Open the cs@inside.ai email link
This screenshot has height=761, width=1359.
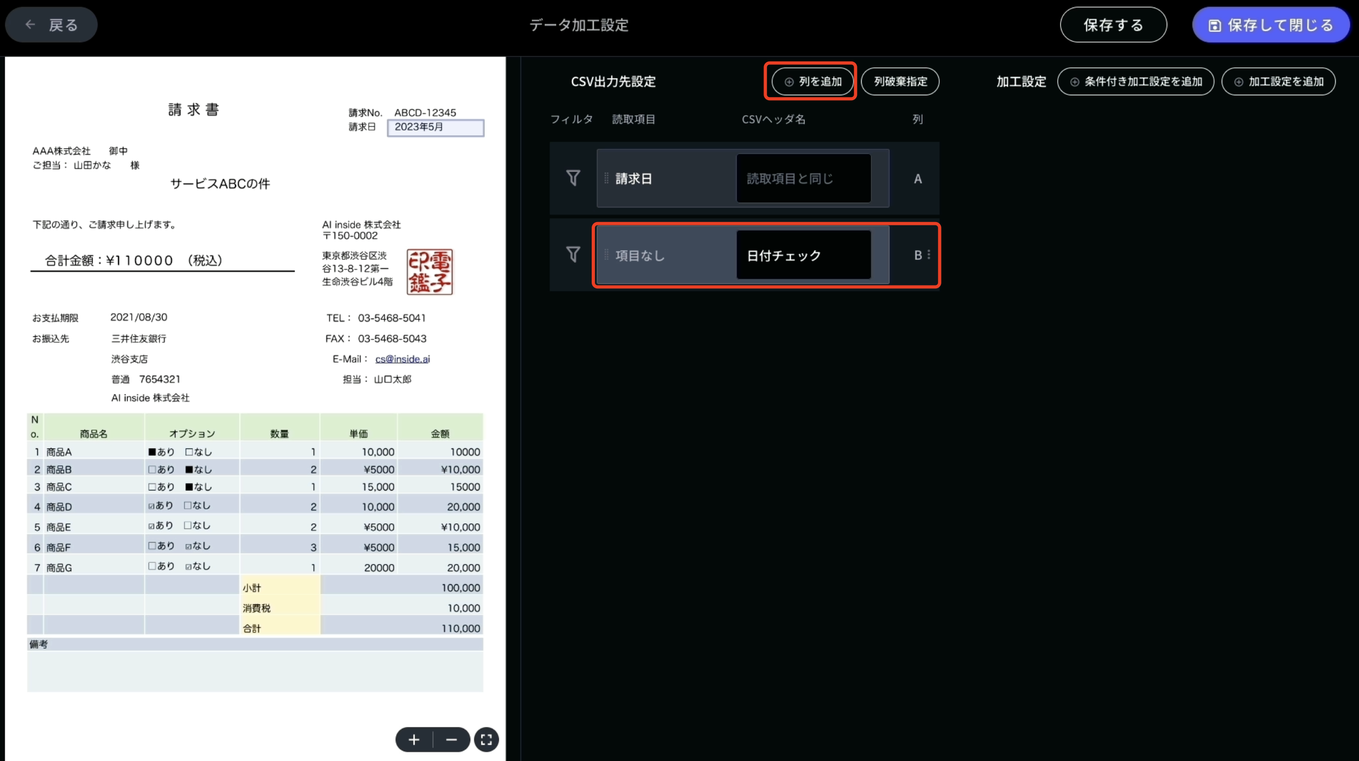tap(402, 358)
